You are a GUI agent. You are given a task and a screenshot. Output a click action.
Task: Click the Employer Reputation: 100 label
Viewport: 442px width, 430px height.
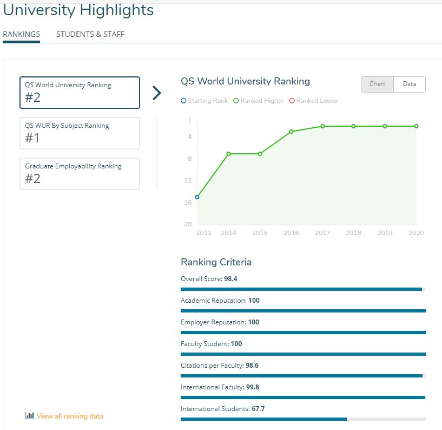click(x=220, y=322)
